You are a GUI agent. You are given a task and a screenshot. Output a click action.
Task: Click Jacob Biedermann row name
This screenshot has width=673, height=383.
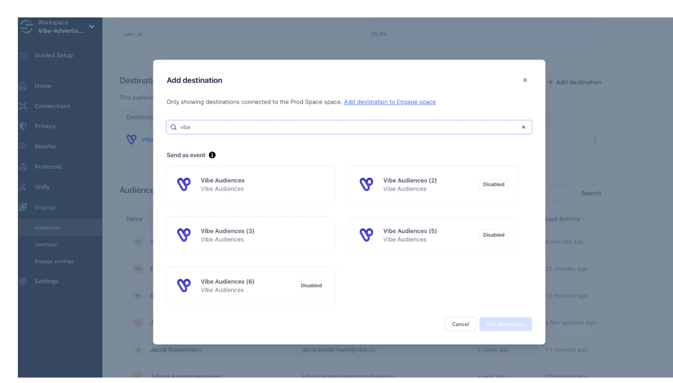tap(176, 350)
